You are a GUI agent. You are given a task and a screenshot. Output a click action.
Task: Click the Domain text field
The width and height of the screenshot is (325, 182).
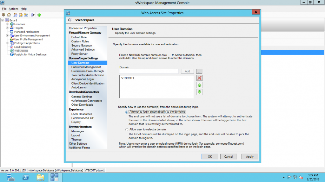[x=149, y=71]
